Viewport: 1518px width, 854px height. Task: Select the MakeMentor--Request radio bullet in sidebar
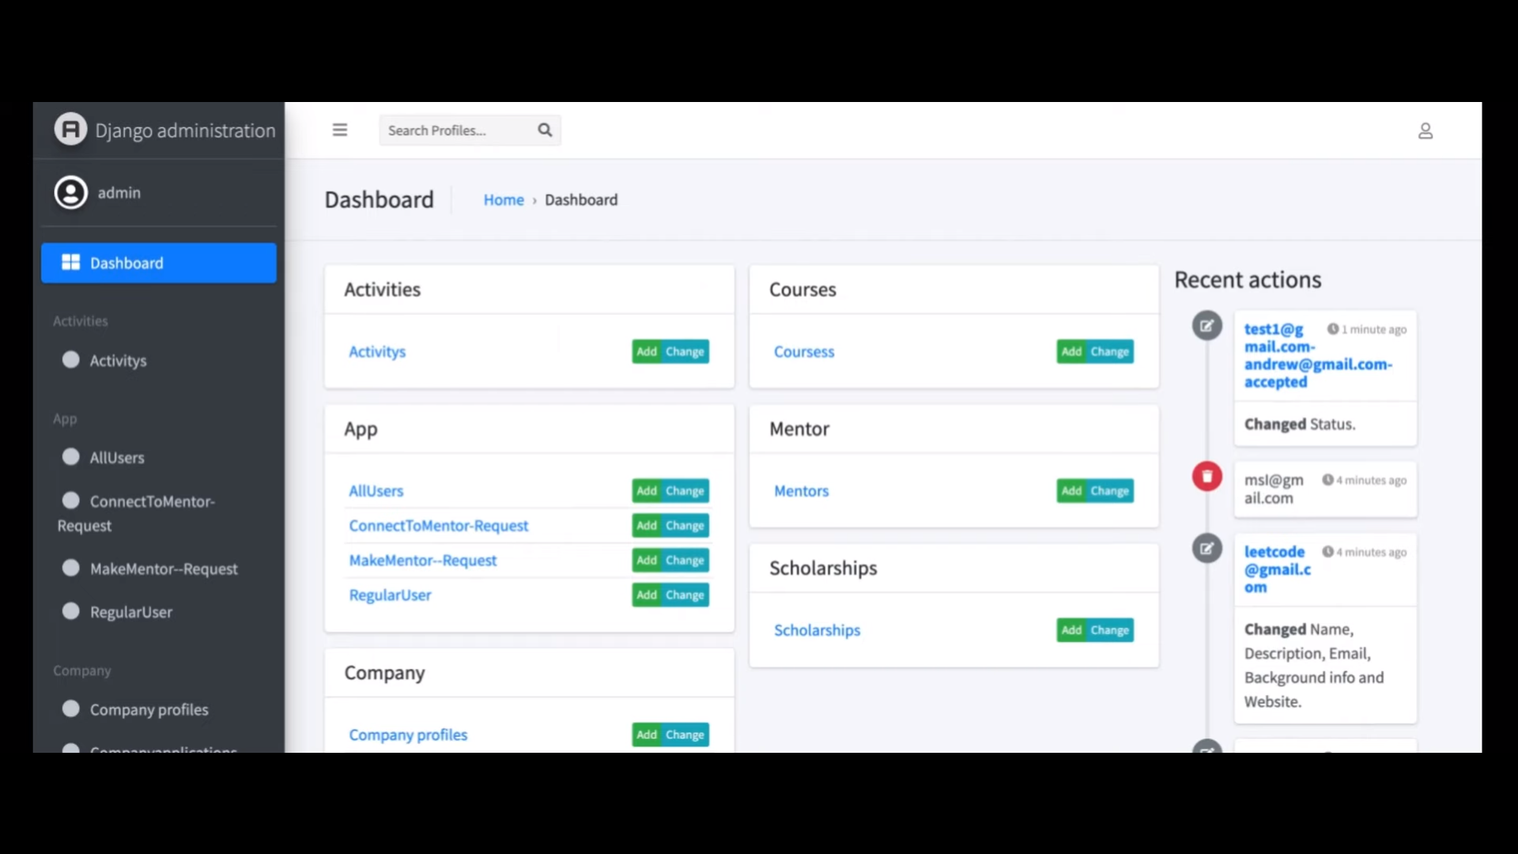(x=70, y=567)
